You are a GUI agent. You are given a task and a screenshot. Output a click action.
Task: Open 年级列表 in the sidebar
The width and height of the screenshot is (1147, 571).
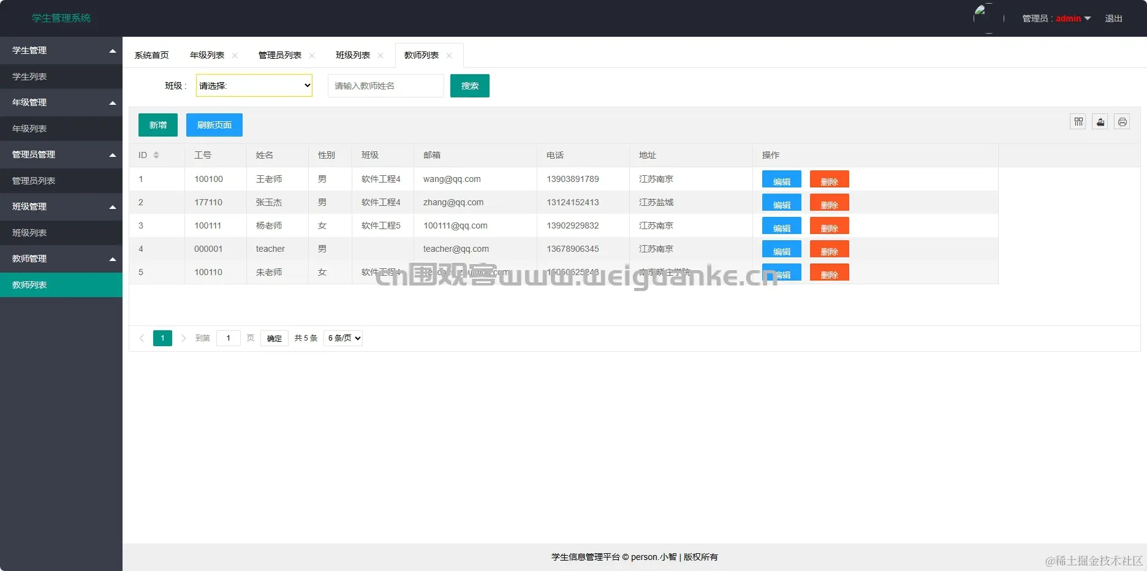pos(61,129)
